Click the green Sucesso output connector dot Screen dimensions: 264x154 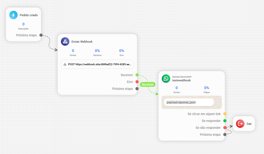137,75
